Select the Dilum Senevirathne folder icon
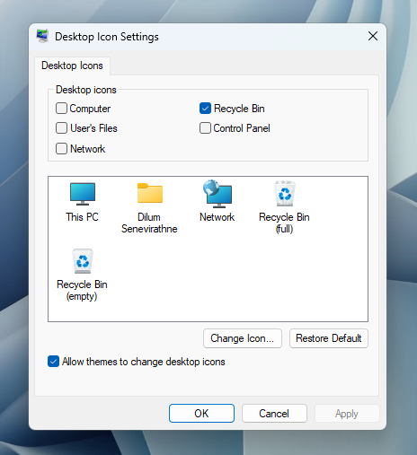The image size is (417, 455). pos(150,193)
